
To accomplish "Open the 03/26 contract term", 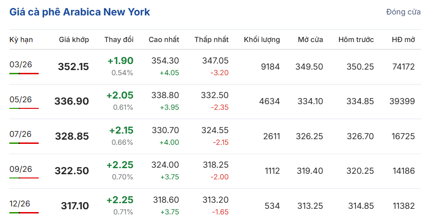I will point(21,64).
